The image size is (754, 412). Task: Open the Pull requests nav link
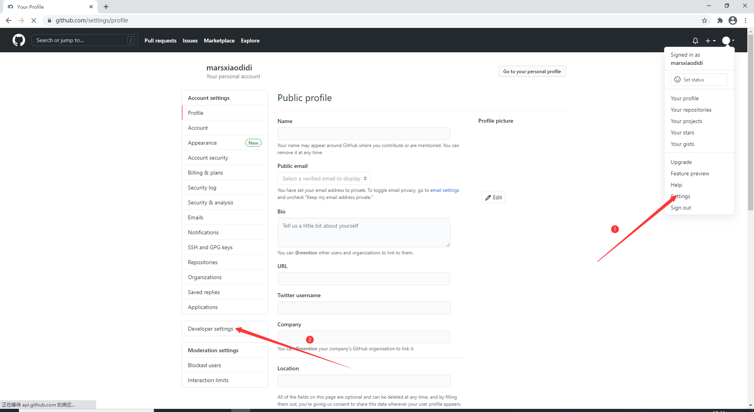click(160, 40)
